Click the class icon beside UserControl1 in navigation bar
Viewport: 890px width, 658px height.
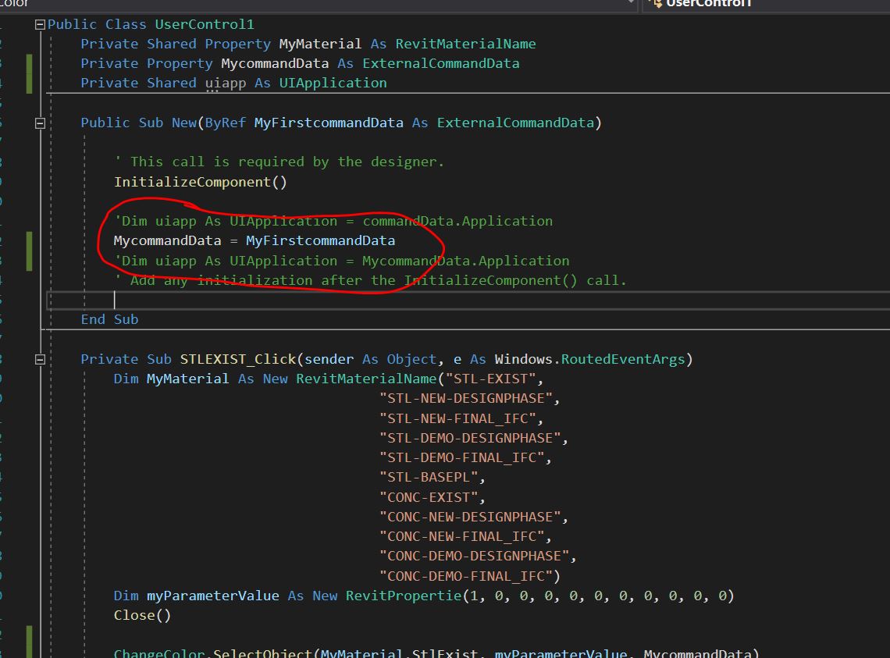(x=659, y=3)
